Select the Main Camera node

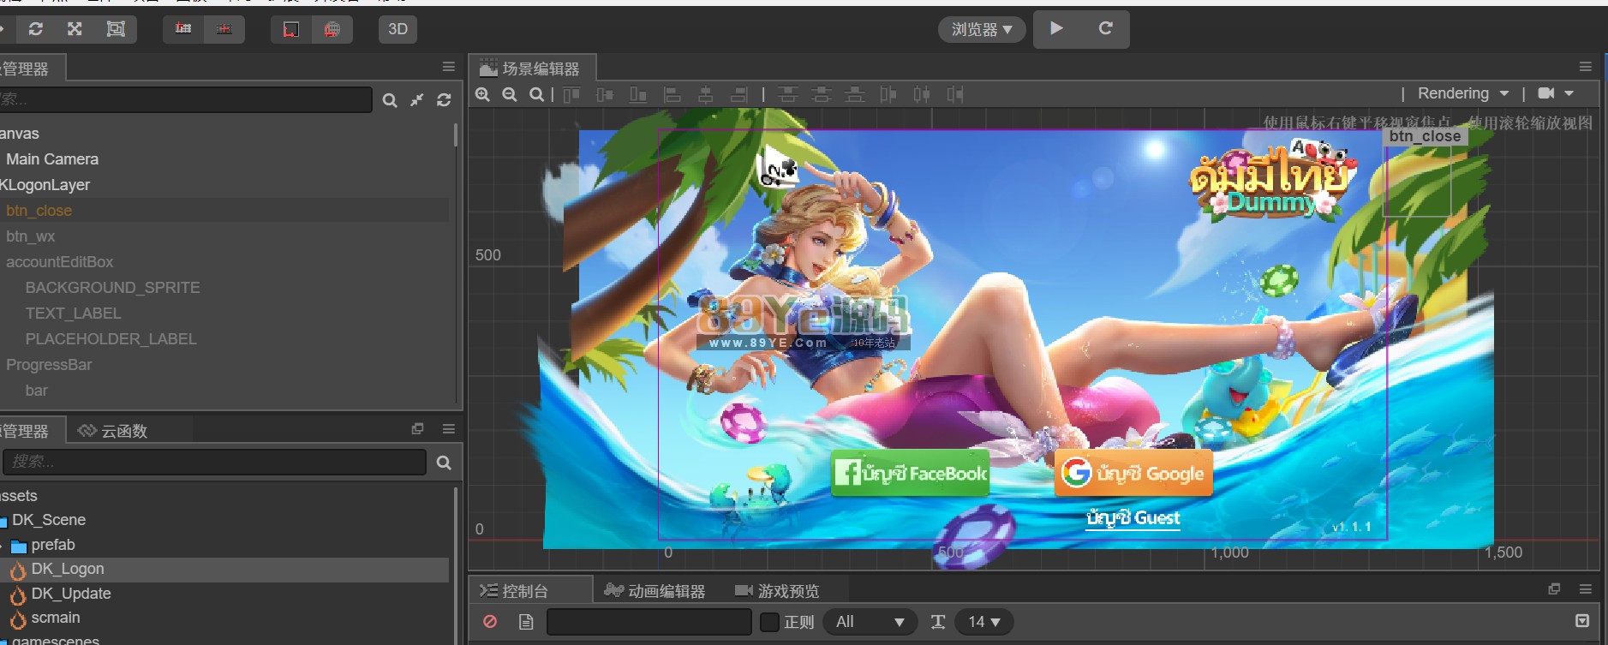pyautogui.click(x=52, y=159)
